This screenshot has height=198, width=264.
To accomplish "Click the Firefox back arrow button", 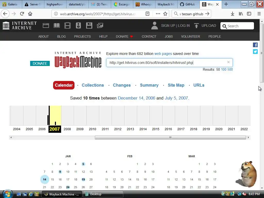I will (5, 14).
